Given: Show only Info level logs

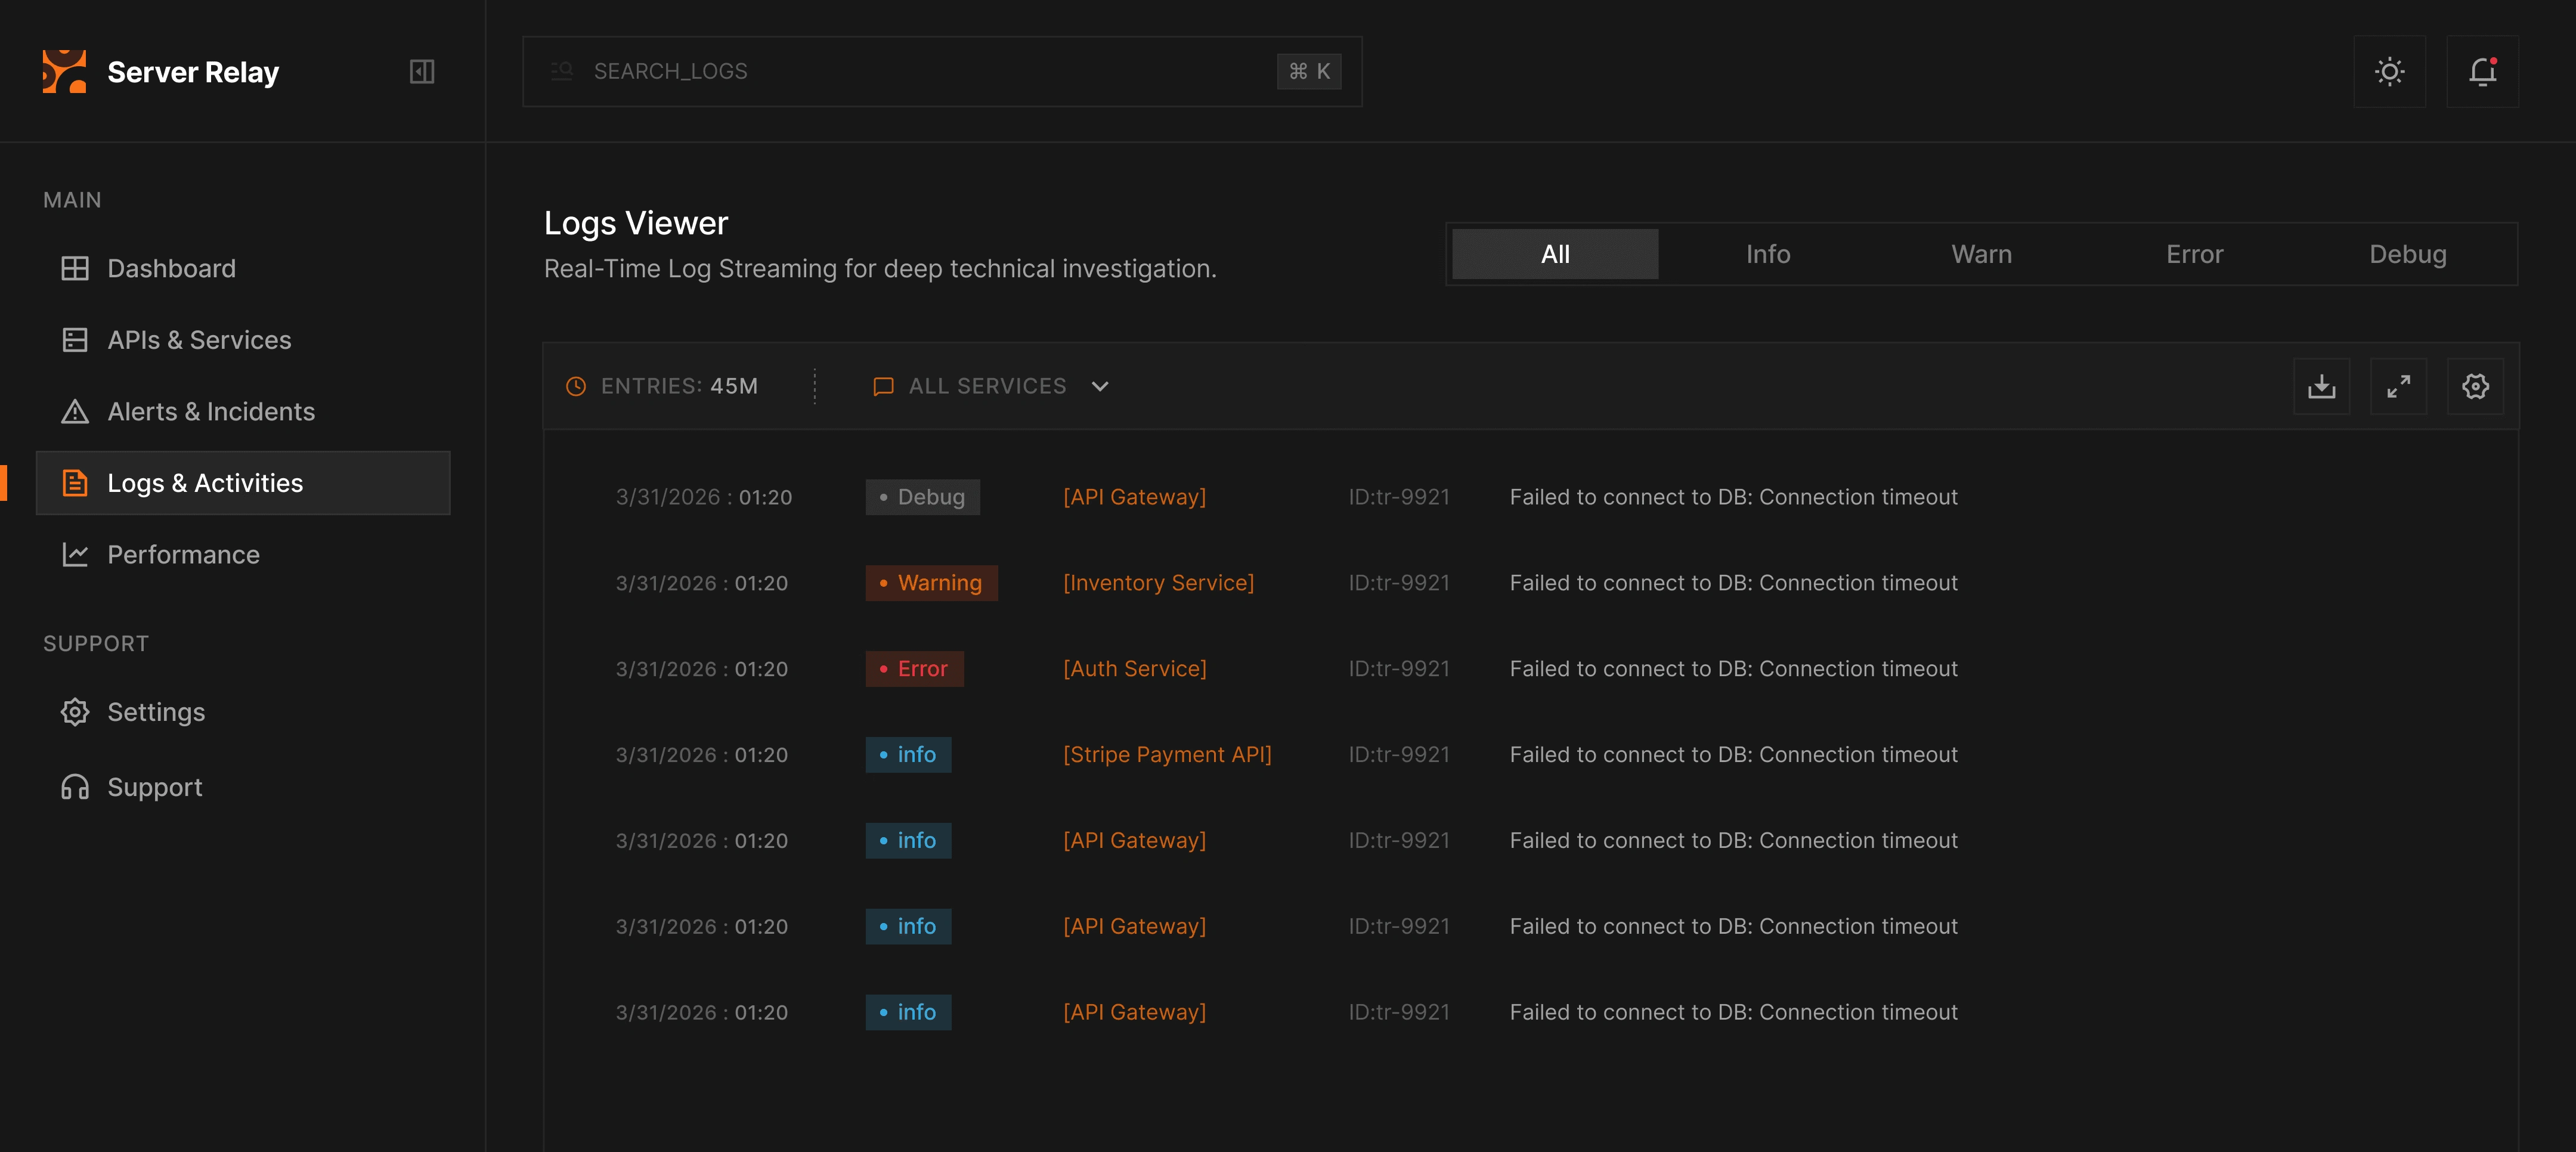Looking at the screenshot, I should [x=1767, y=254].
